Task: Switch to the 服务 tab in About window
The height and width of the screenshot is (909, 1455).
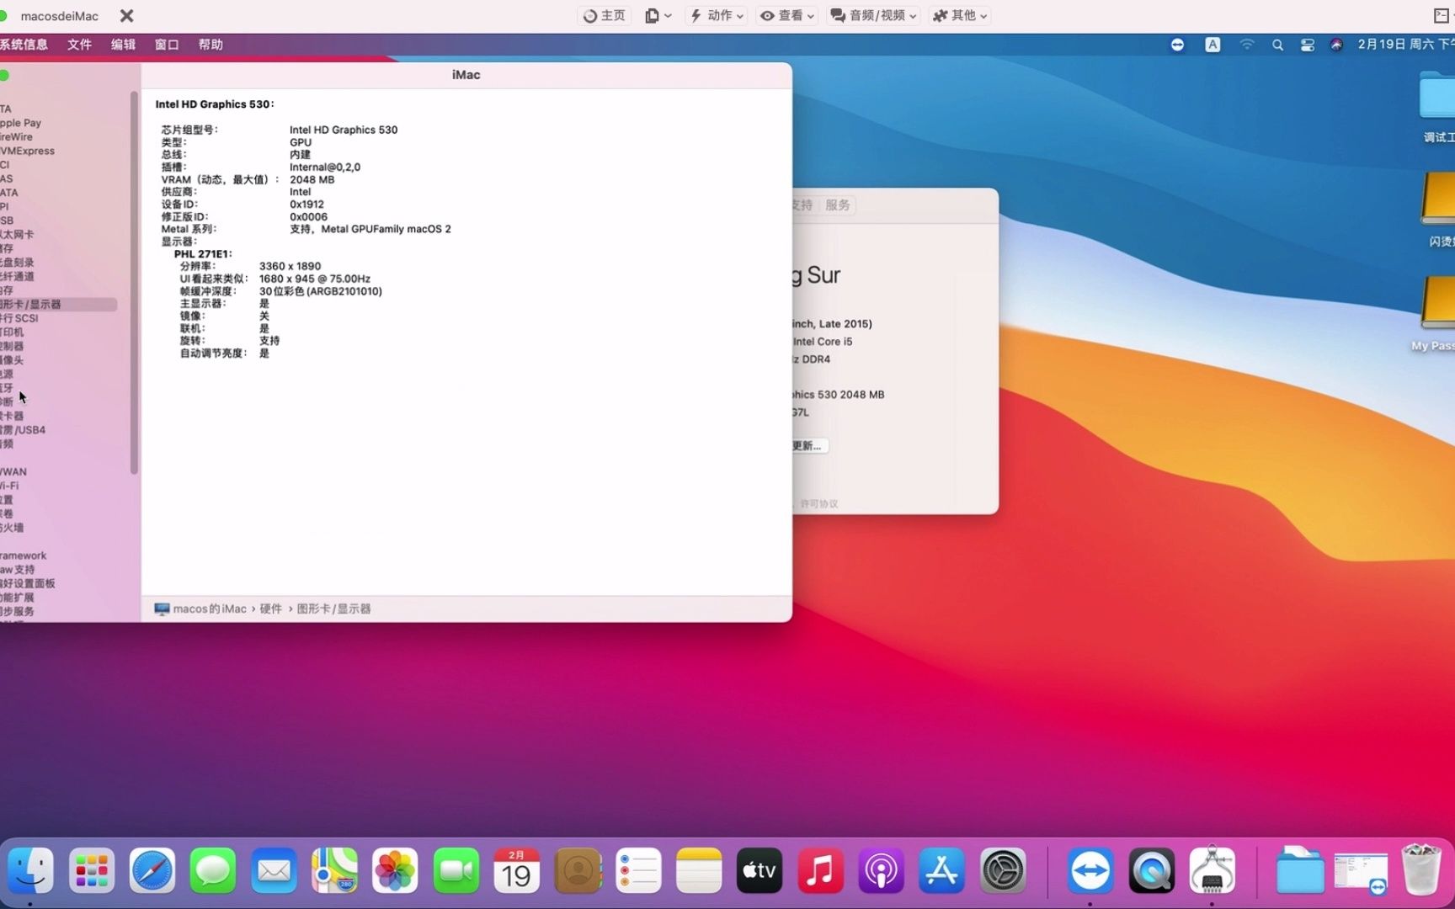Action: pos(837,205)
